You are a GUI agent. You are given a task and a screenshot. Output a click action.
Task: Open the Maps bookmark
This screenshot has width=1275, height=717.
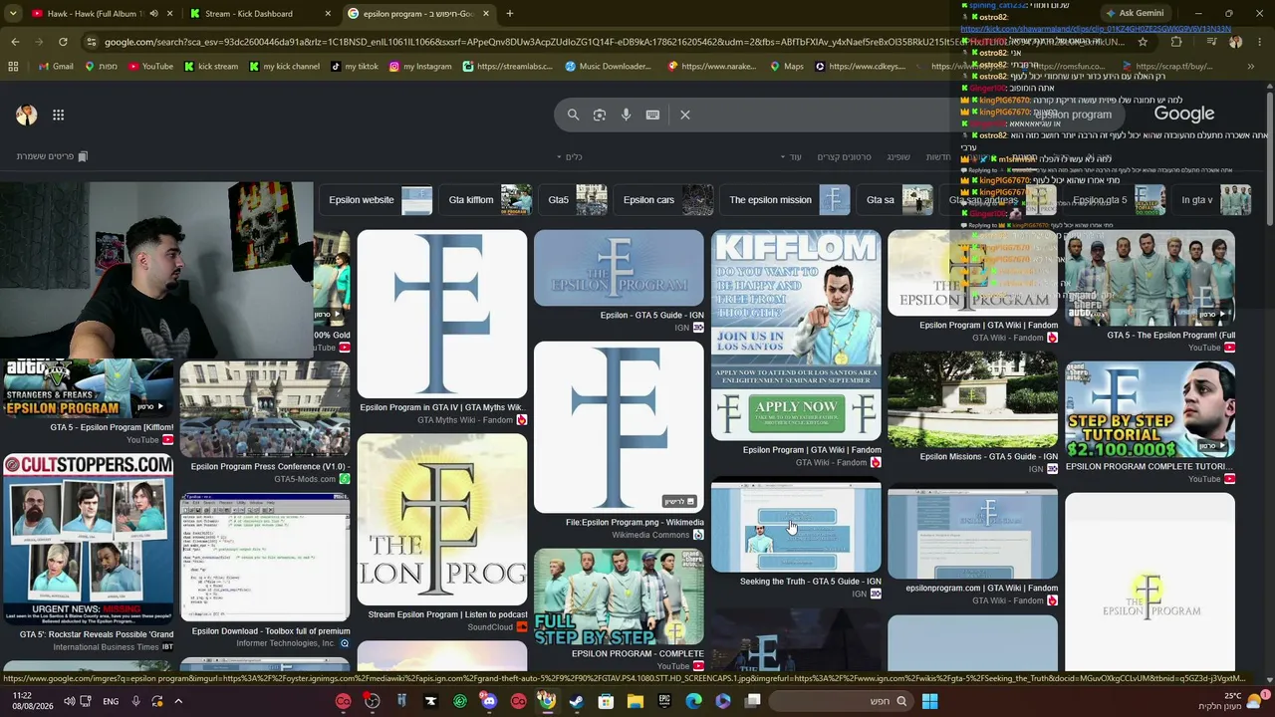[787, 67]
